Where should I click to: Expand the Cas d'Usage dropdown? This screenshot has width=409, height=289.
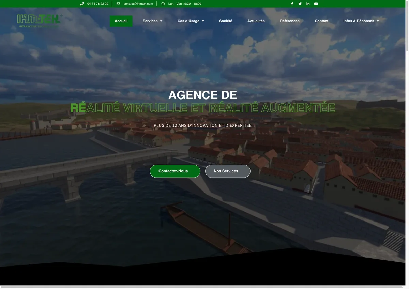[191, 21]
